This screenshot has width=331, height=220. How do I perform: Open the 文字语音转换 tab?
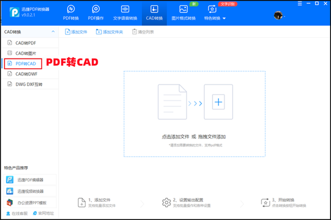point(125,12)
